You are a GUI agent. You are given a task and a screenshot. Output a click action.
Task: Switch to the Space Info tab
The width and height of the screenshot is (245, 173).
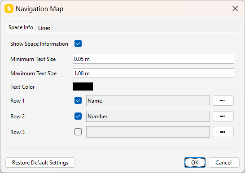(21, 27)
